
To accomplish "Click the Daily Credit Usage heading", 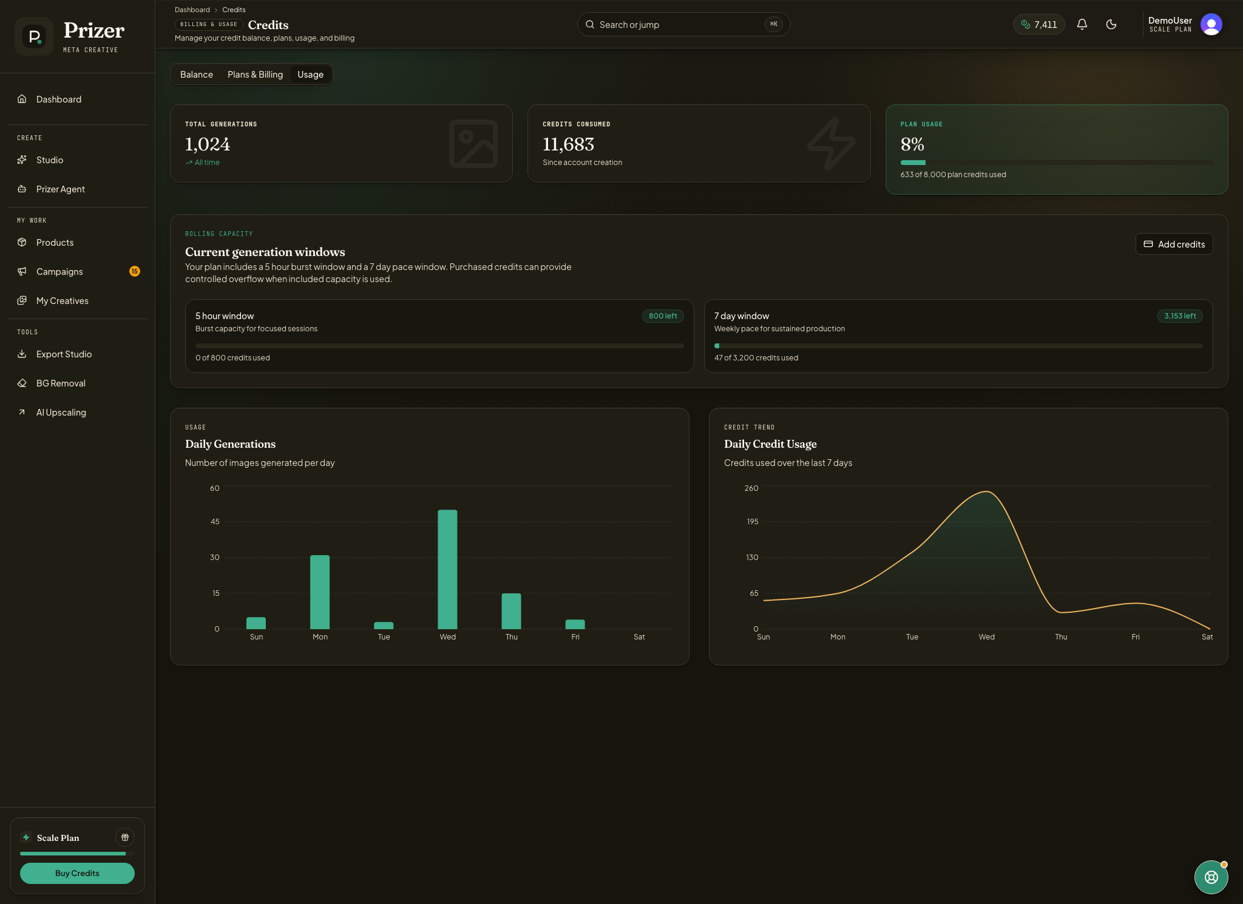I will pyautogui.click(x=770, y=444).
